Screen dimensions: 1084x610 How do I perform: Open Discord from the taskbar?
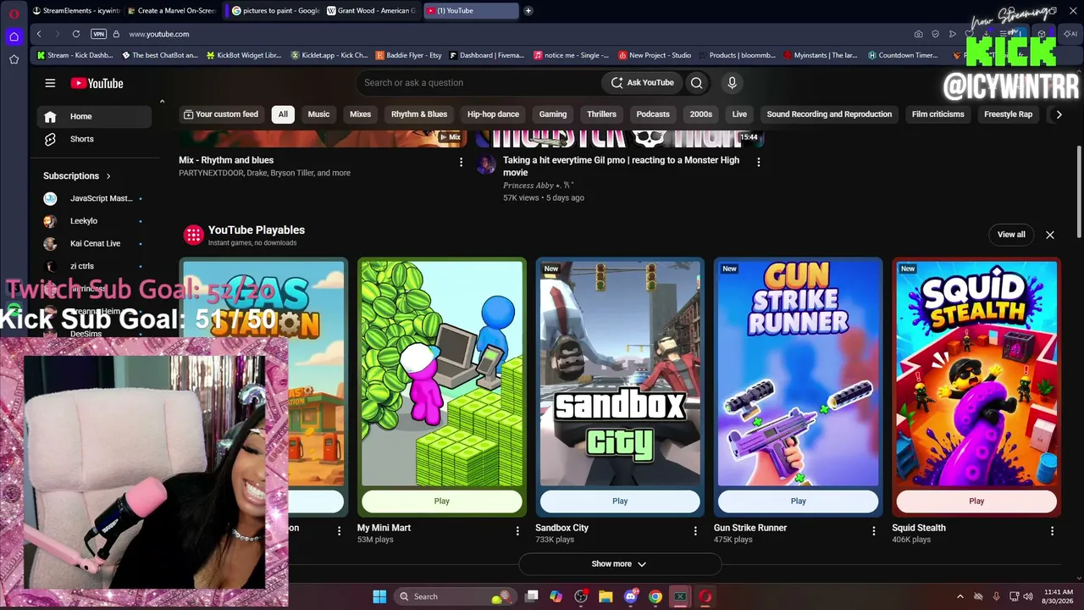630,596
